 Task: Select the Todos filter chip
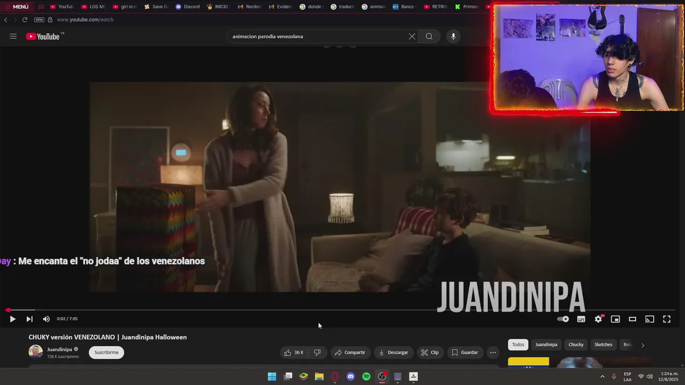coord(518,345)
